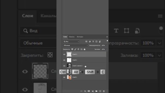Hide the bottom Слой 1 layer
Screen dimensions: 165x93
64,77
